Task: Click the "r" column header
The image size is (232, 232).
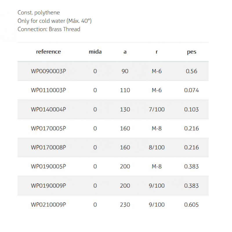Action: 157,52
